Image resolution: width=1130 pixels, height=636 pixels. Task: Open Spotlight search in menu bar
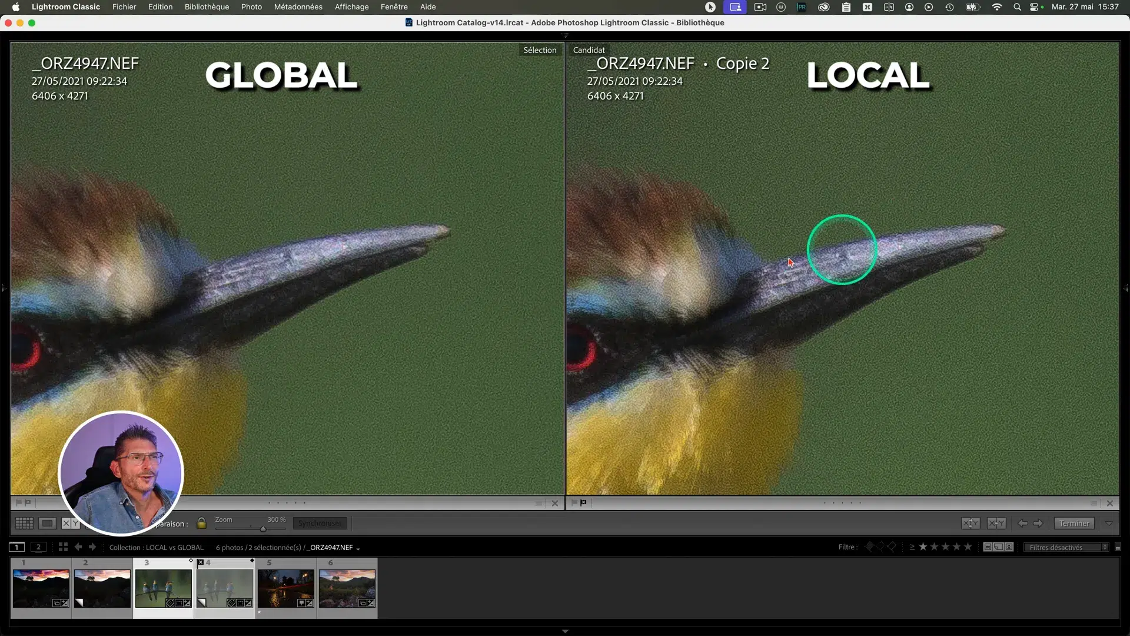pyautogui.click(x=1017, y=7)
